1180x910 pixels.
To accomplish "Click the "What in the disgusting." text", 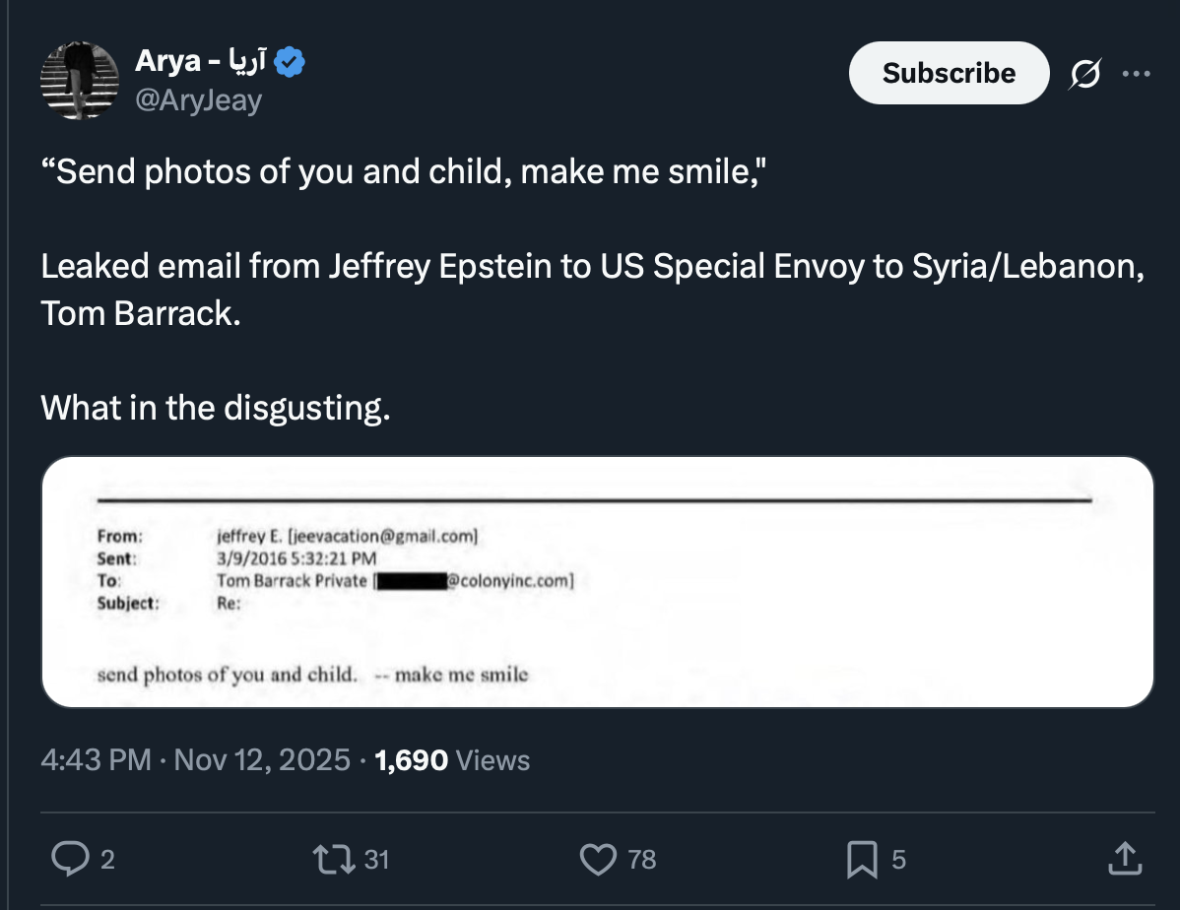I will 216,407.
